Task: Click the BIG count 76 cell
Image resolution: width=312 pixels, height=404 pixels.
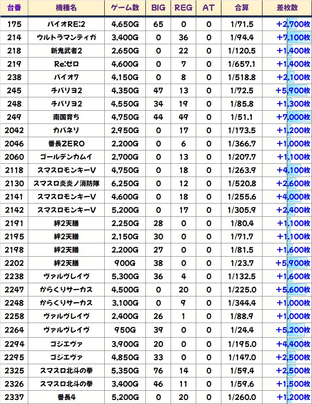Action: 158,370
